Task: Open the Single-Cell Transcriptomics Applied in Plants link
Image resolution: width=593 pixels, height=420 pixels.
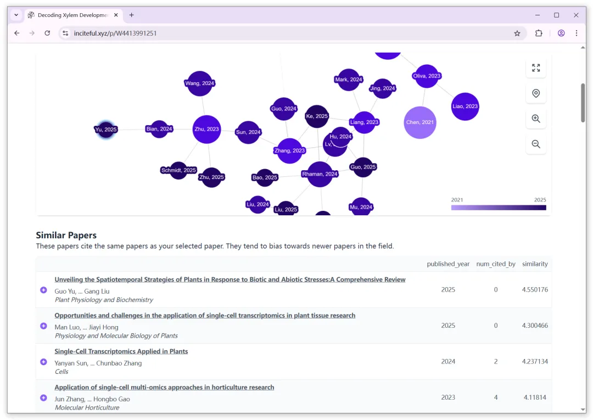Action: coord(121,351)
